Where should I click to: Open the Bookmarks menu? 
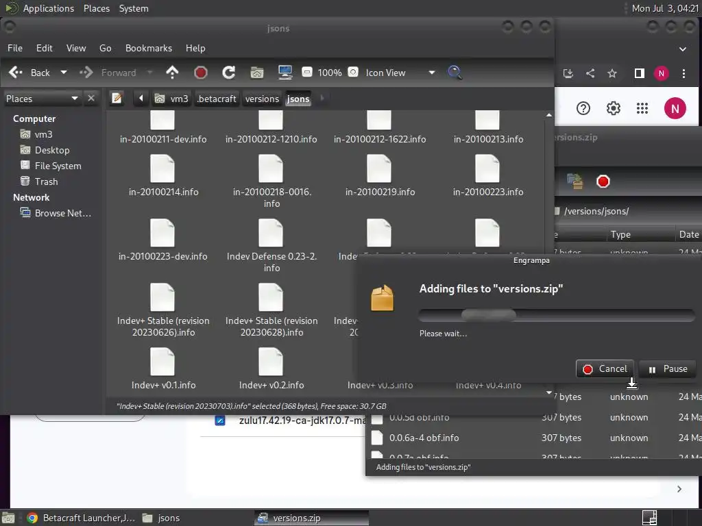(x=149, y=48)
